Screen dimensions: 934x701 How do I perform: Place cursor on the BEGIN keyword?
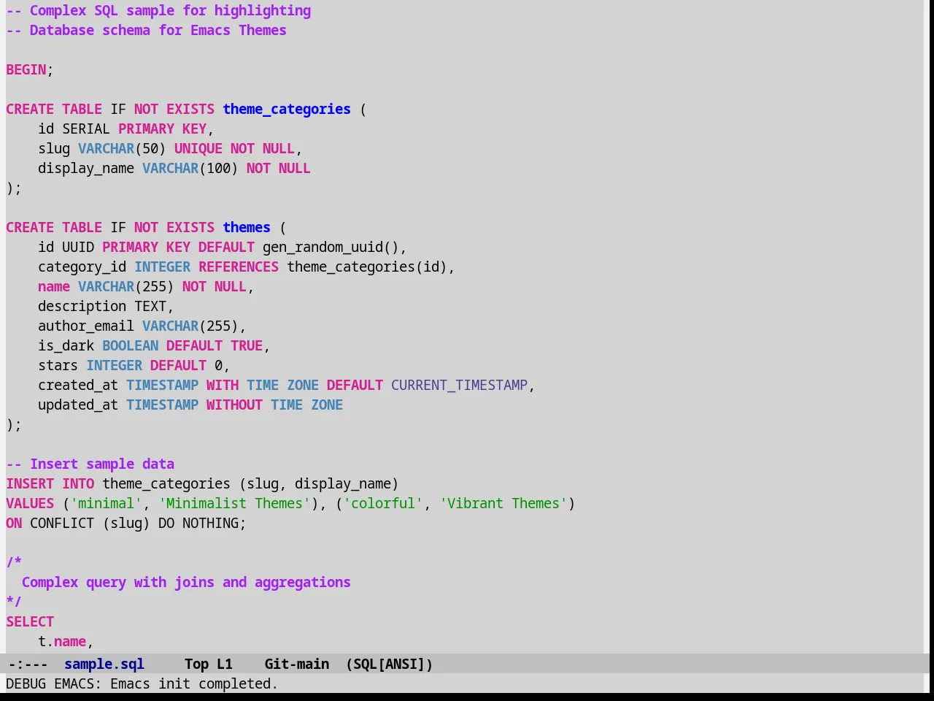(x=26, y=69)
